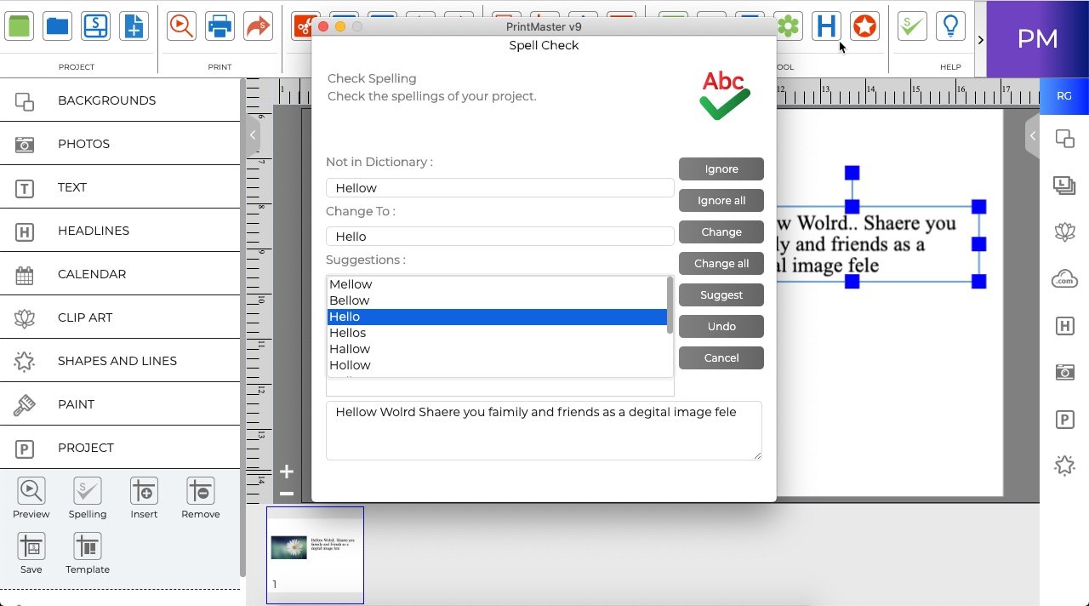The width and height of the screenshot is (1089, 606).
Task: Open Print Preview with the magnifier icon
Action: (180, 26)
